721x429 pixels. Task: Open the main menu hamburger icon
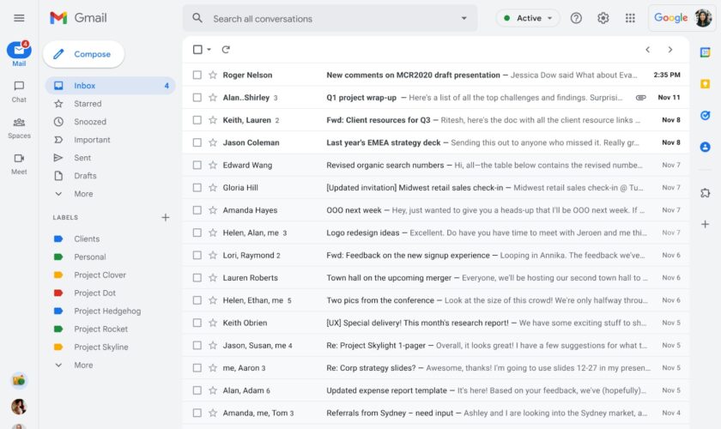(19, 18)
